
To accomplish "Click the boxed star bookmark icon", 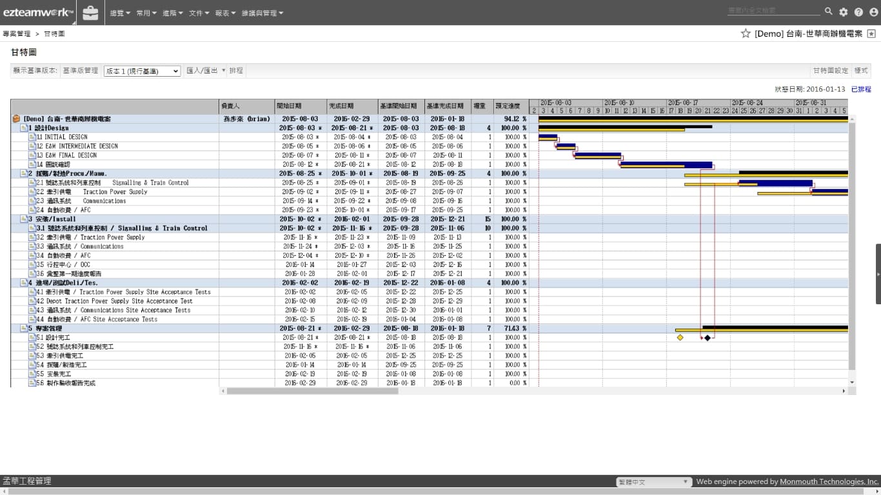I will tap(871, 34).
